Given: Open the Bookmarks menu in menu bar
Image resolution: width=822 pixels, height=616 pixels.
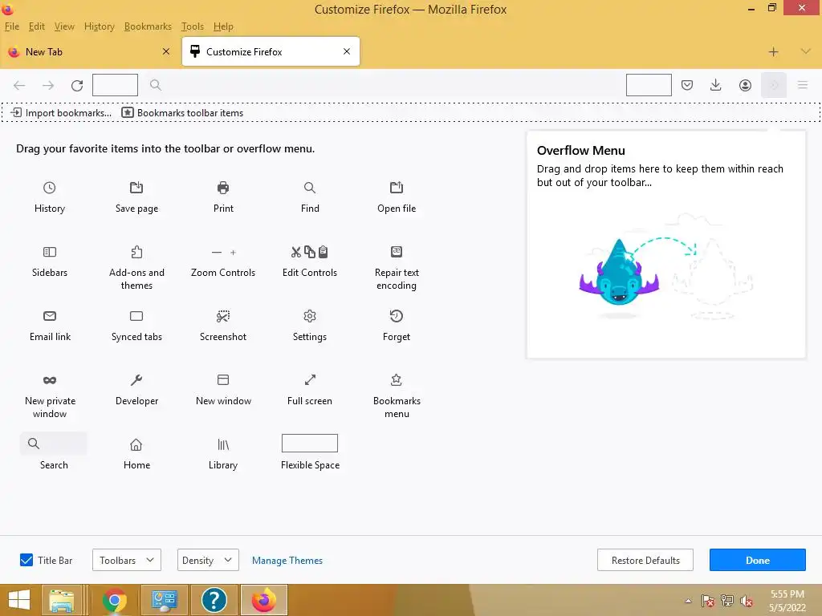Looking at the screenshot, I should (x=148, y=26).
